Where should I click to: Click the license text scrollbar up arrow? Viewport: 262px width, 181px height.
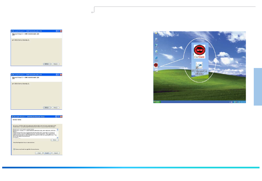pos(57,129)
